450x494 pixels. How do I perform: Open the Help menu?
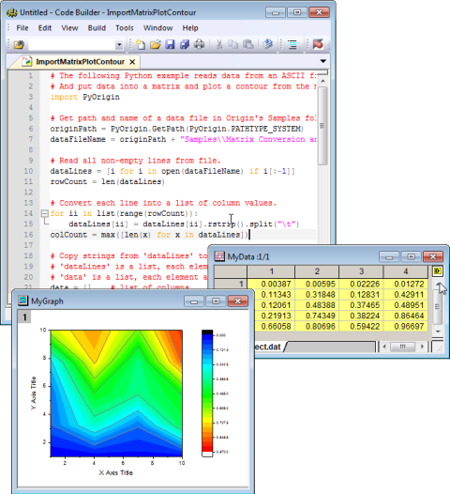(x=190, y=28)
